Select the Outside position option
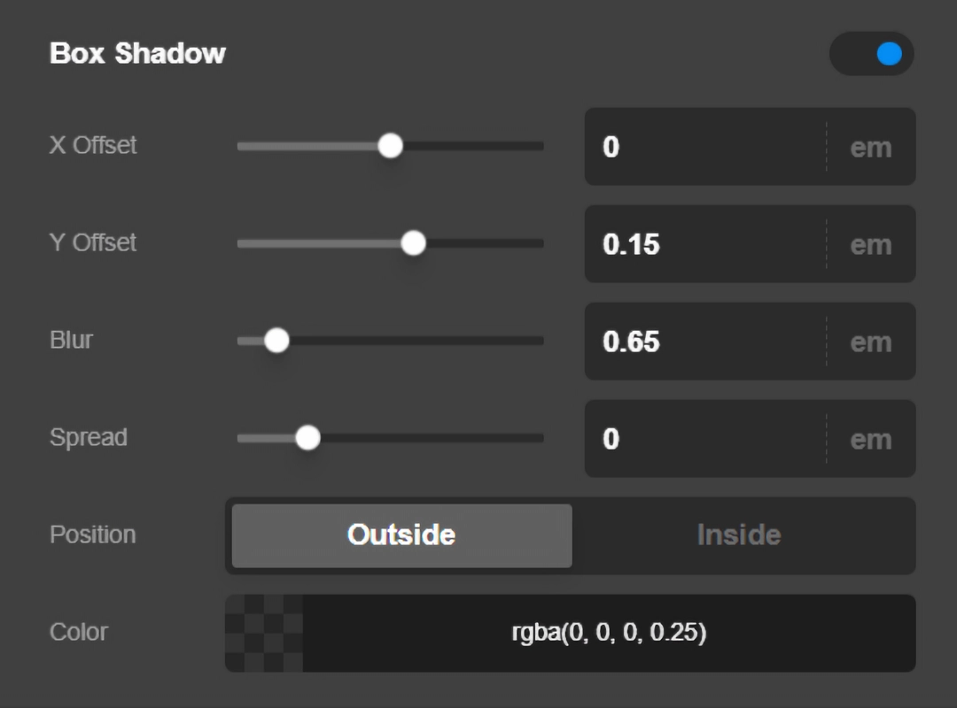The height and width of the screenshot is (708, 957). pos(401,535)
